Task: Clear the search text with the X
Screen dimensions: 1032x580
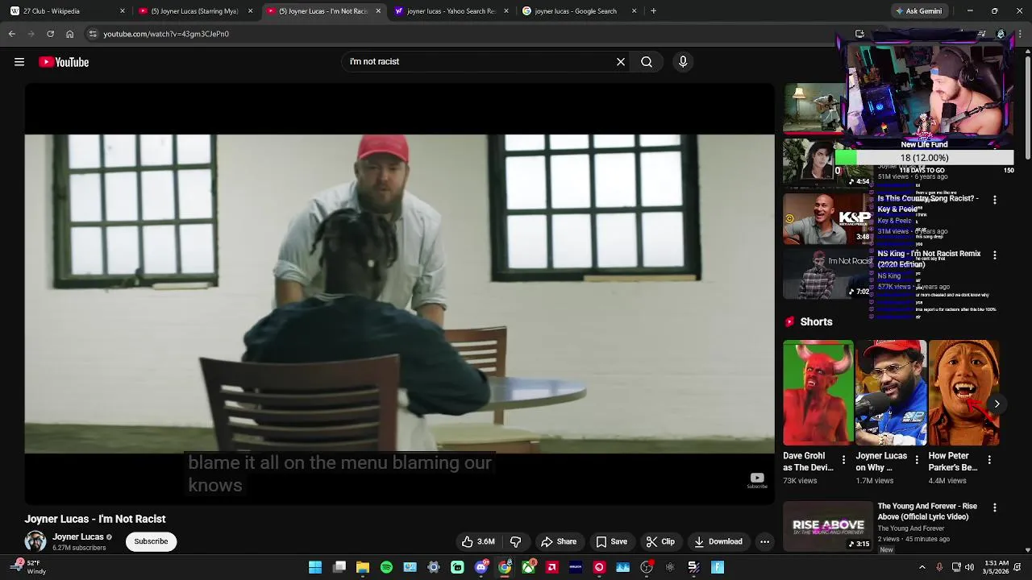Action: point(621,61)
